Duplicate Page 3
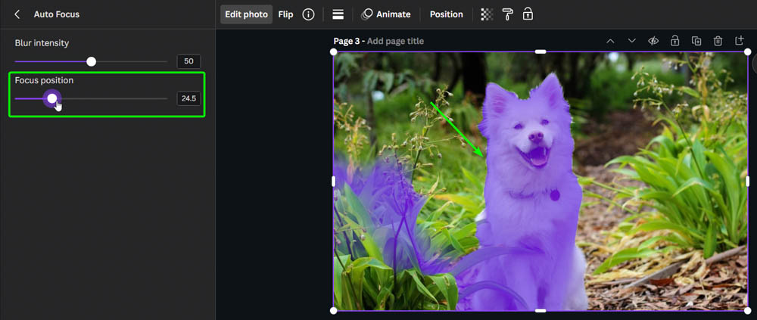 696,41
